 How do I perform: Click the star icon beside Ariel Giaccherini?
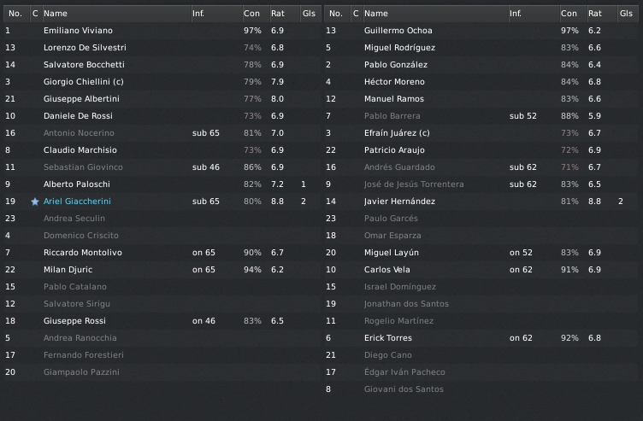[35, 202]
